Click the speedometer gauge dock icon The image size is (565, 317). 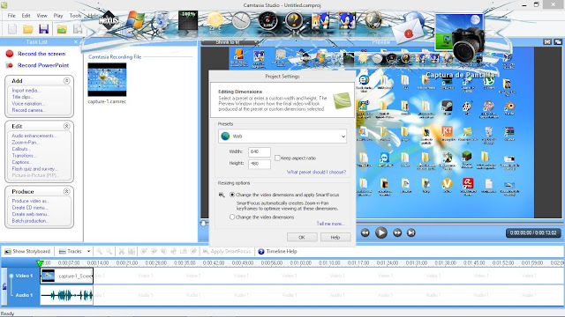click(267, 20)
